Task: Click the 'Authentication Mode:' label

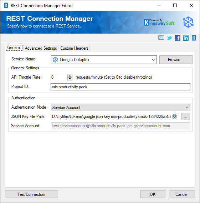Action: pos(30,107)
